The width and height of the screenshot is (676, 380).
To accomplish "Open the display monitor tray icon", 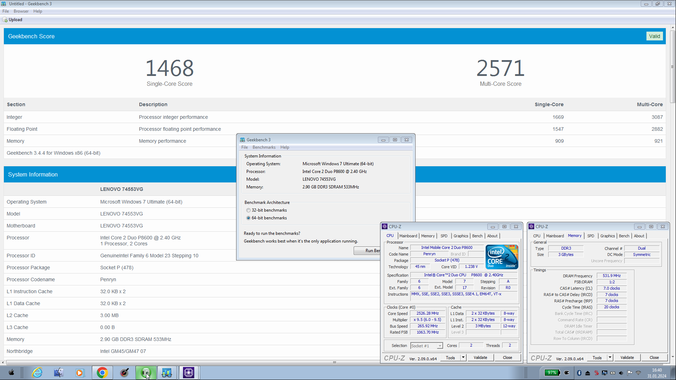I will [604, 373].
